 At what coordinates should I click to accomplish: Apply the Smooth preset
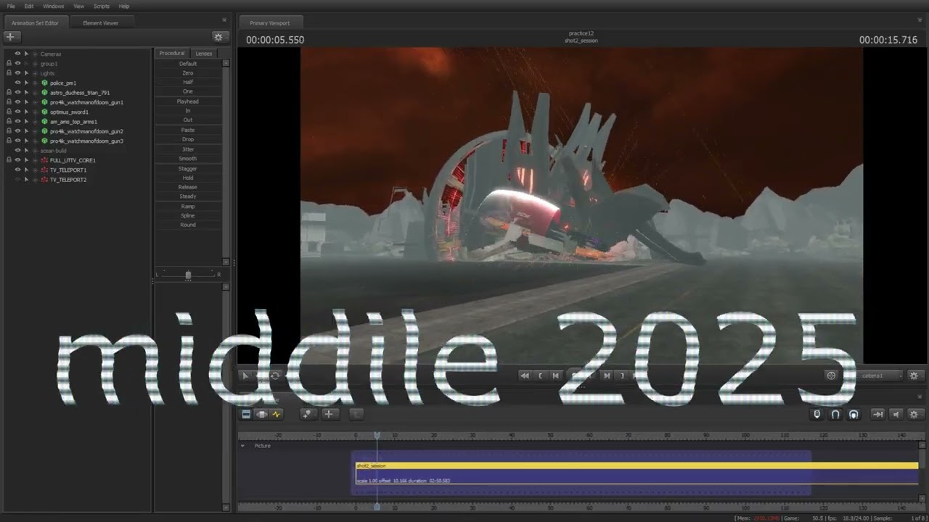[x=188, y=159]
